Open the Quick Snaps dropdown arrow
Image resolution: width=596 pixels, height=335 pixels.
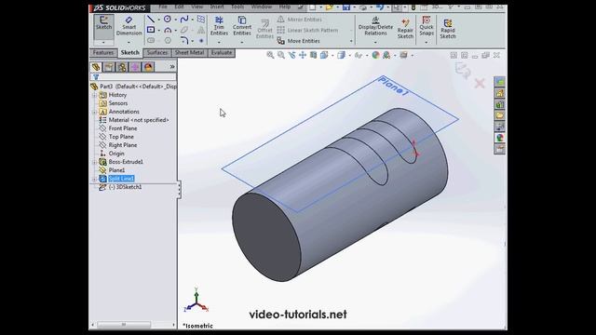pyautogui.click(x=427, y=42)
